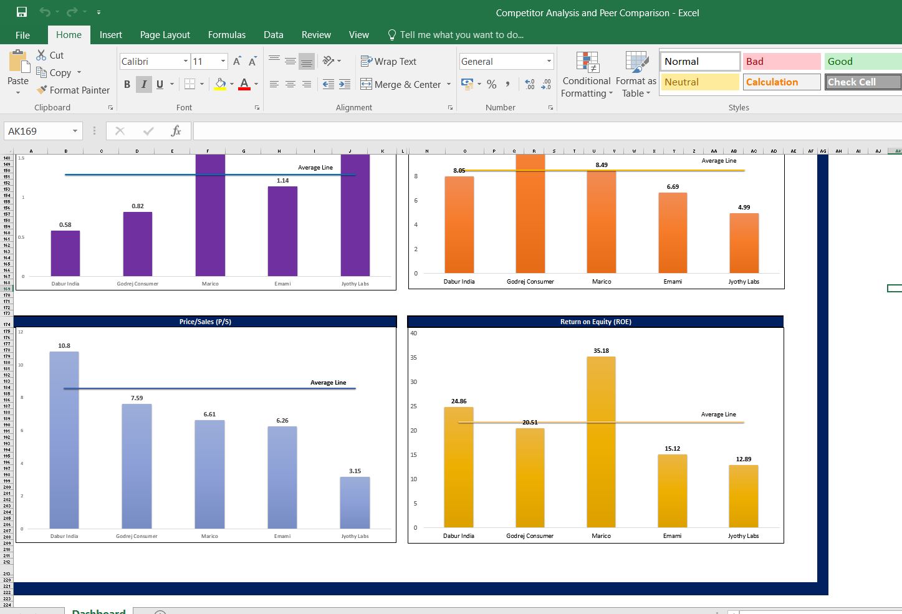The width and height of the screenshot is (902, 614).
Task: Apply the yellow Fill Color
Action: pos(220,84)
